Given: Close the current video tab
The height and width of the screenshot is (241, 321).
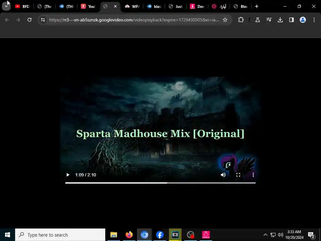Looking at the screenshot, I should (x=115, y=6).
